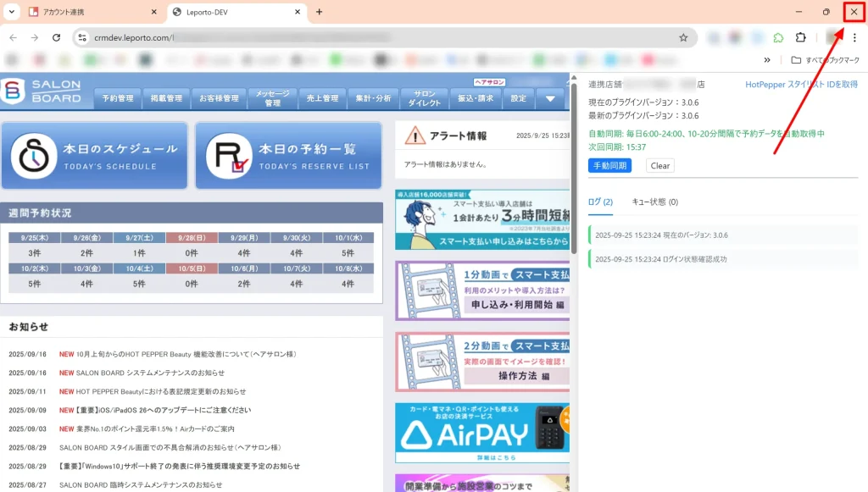Screen dimensions: 868x492
Task: Click the Salon Board logo
Action: 42,92
